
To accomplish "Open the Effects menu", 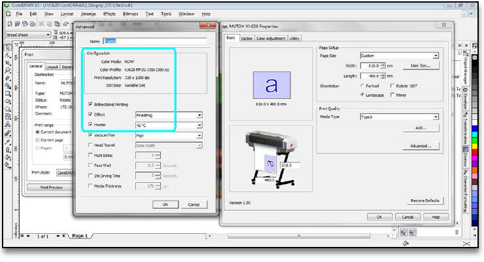I will (x=109, y=14).
